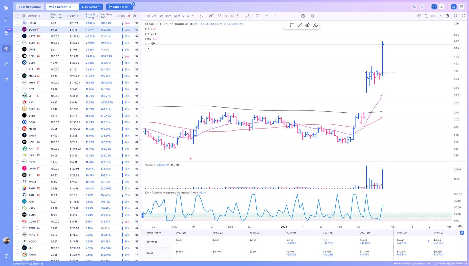Sort by Relative Measure column
The width and height of the screenshot is (469, 266).
59,16
